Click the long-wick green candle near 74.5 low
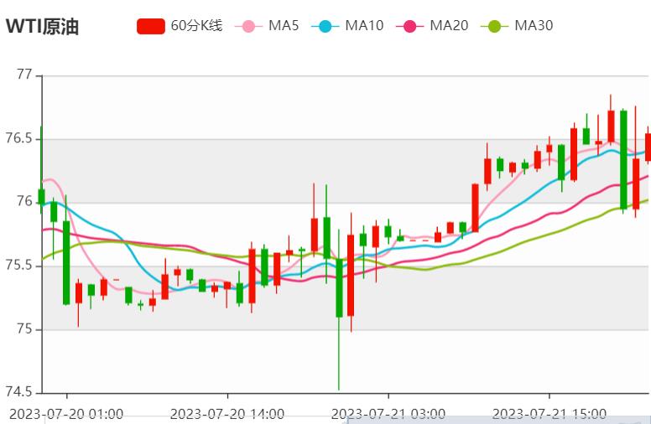The width and height of the screenshot is (651, 424). pyautogui.click(x=339, y=287)
